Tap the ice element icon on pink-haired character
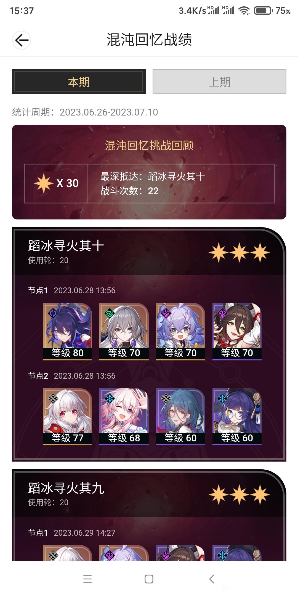The height and width of the screenshot is (597, 298). (x=110, y=398)
